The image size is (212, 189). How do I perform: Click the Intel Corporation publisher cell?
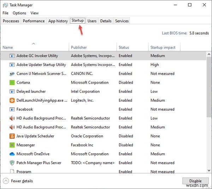(x=85, y=92)
